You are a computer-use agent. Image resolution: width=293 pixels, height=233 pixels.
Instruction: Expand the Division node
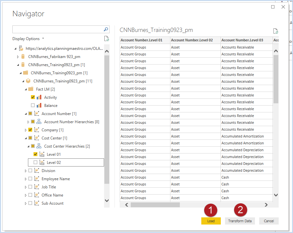click(x=26, y=171)
